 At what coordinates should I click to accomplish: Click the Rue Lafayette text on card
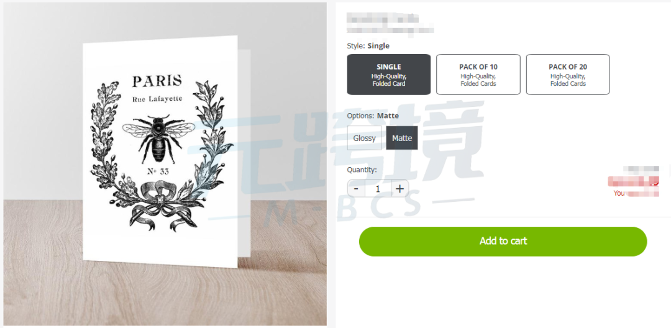157,99
